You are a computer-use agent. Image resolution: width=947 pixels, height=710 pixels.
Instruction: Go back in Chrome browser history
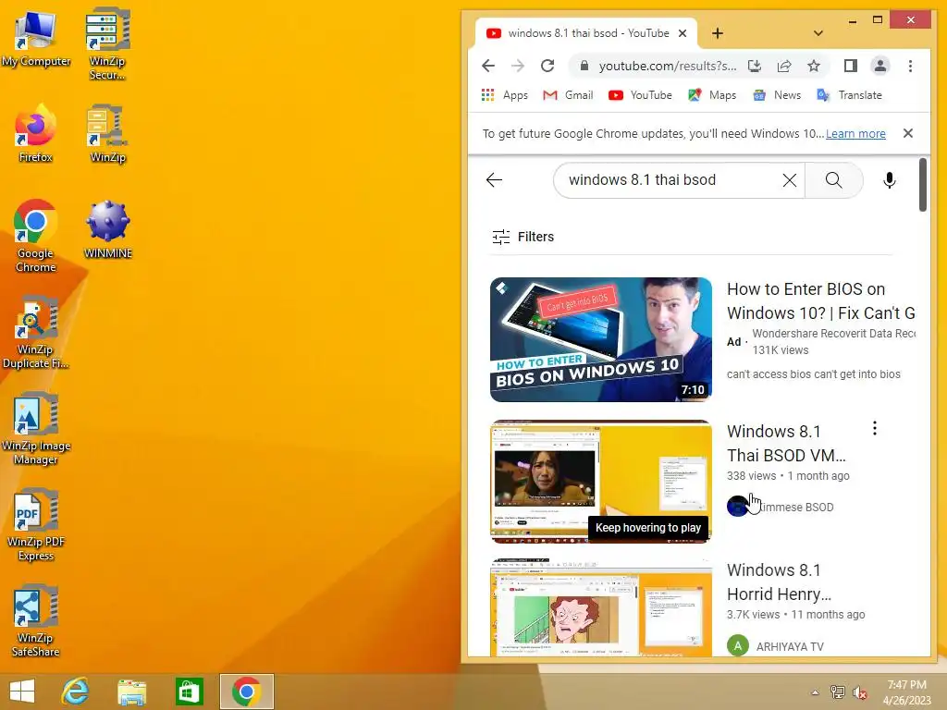coord(488,66)
